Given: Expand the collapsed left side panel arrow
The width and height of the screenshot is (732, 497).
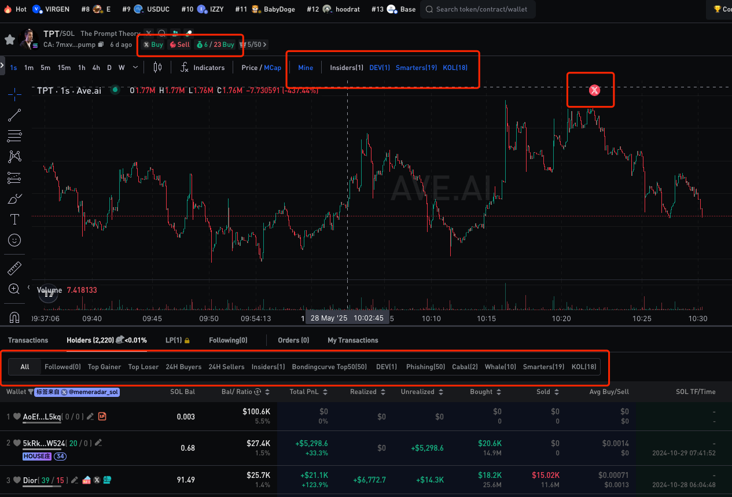Looking at the screenshot, I should point(2,65).
